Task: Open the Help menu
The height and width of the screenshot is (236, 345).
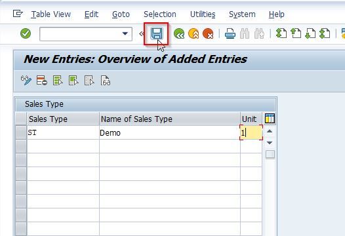Action: (276, 14)
